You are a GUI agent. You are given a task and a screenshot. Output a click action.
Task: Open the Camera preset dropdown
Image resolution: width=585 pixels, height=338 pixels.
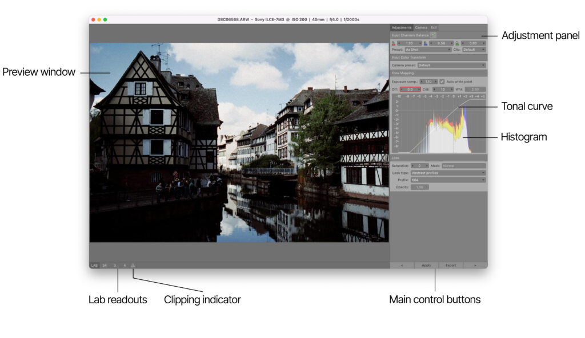pyautogui.click(x=451, y=65)
